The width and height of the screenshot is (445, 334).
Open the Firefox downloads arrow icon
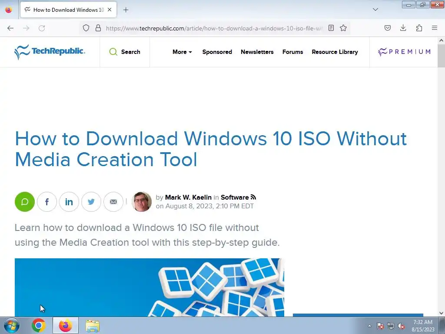click(403, 28)
